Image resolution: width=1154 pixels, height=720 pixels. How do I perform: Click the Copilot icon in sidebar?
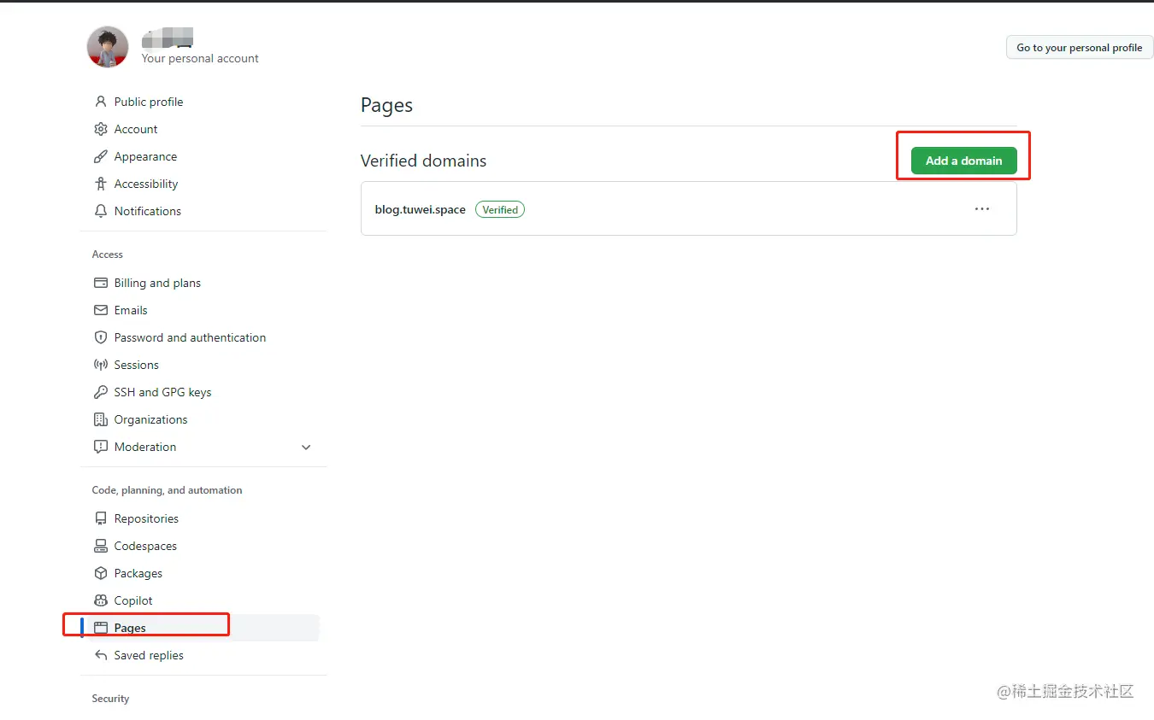101,600
